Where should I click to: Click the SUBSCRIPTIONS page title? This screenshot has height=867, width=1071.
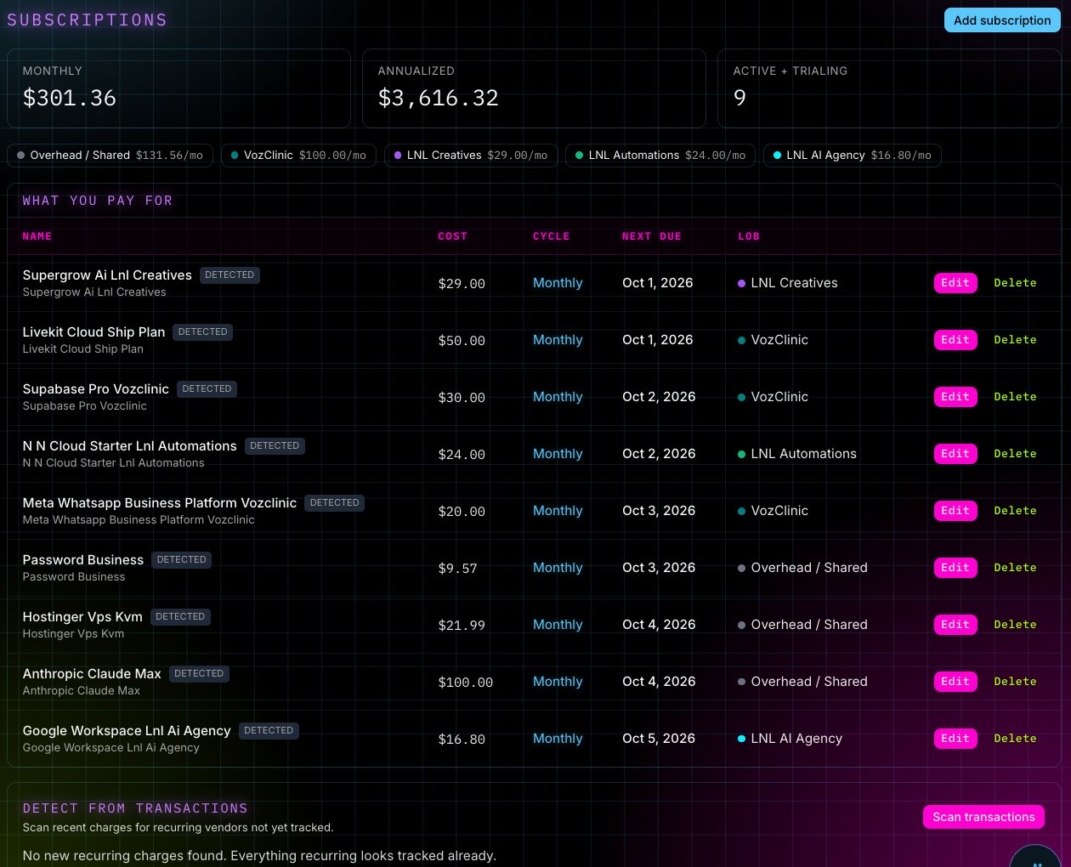[88, 20]
